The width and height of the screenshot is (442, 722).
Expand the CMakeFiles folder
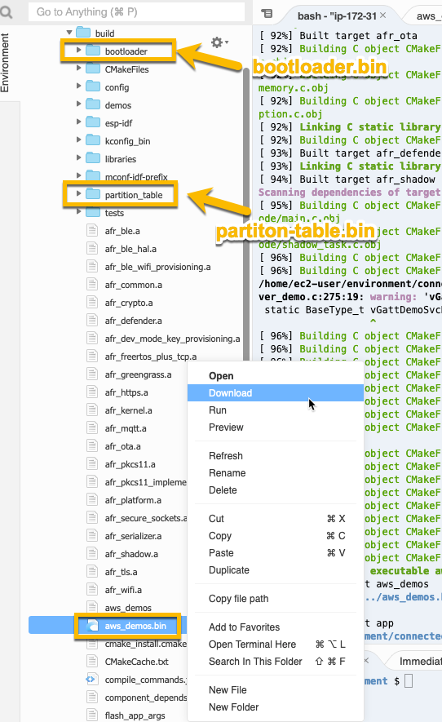[x=79, y=69]
